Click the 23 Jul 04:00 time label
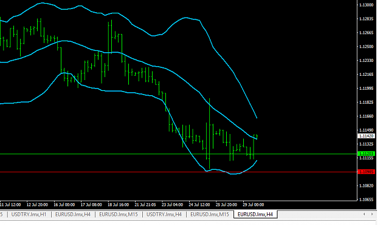 [172, 205]
